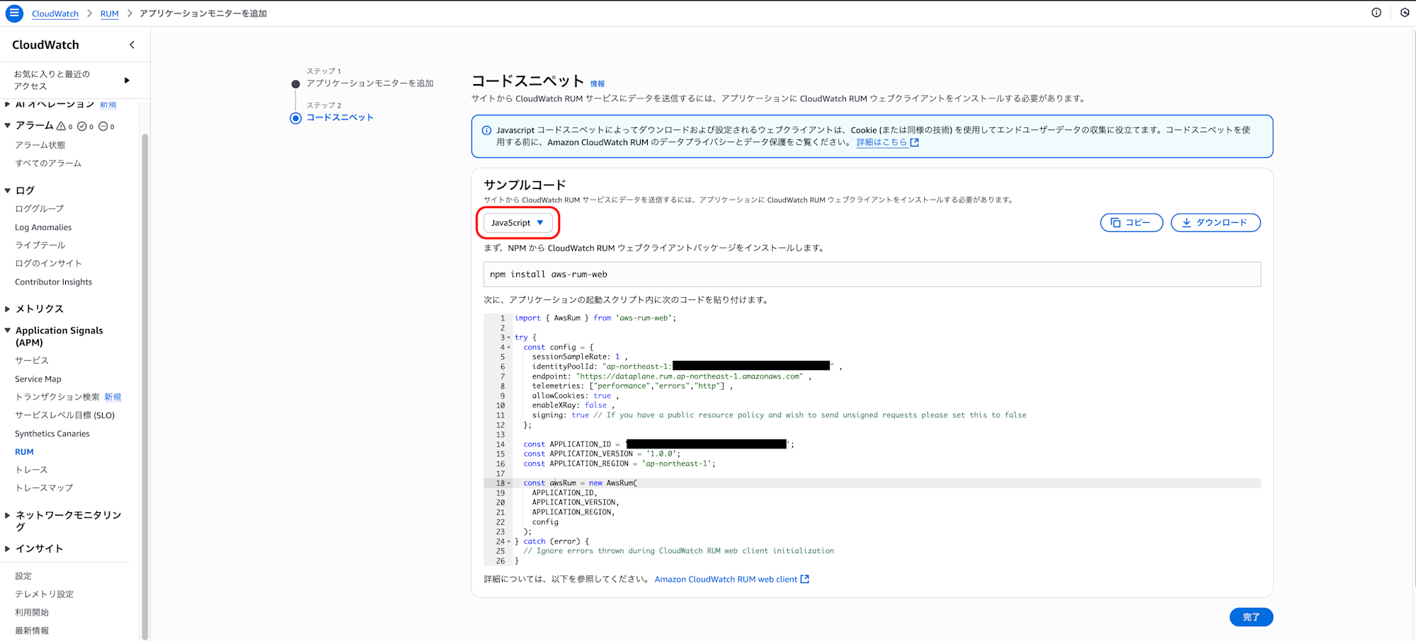Open 設定 in sidebar

[23, 576]
